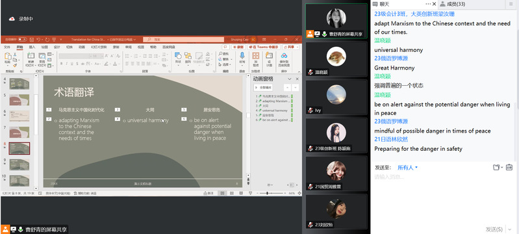The height and width of the screenshot is (234, 519).
Task: Switch to Normal view button in status bar
Action: point(222,193)
